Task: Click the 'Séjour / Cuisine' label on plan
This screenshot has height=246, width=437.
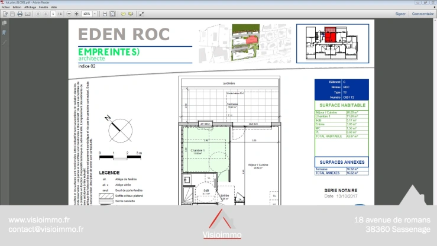Action: tap(258, 165)
